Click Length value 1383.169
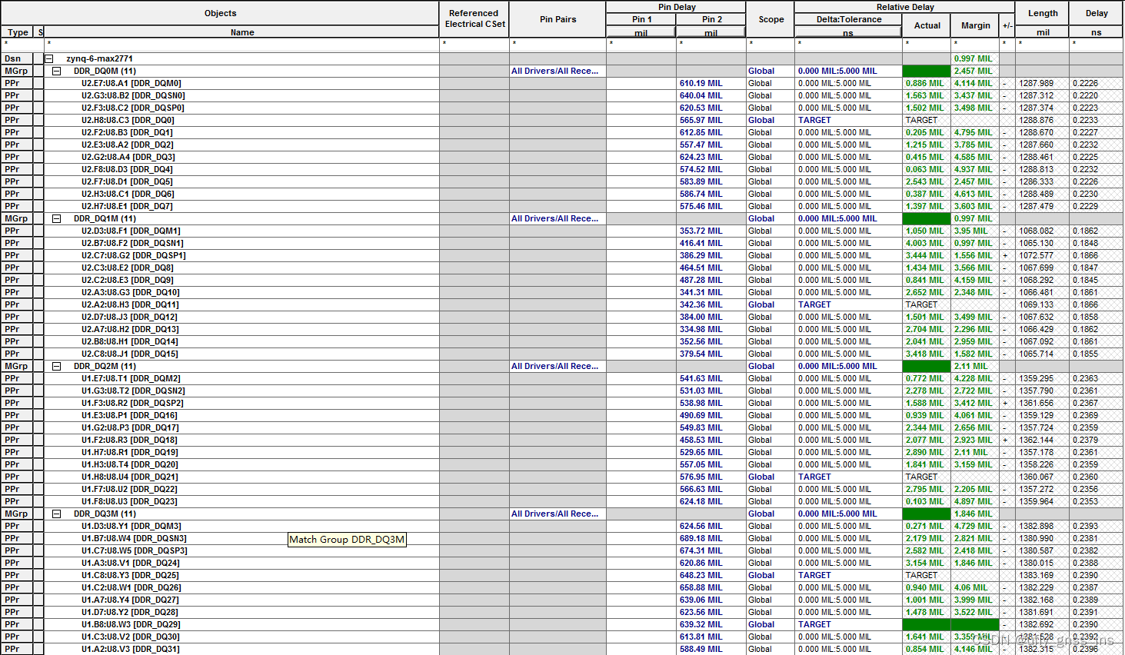Screen dimensions: 1125x655 (x=1037, y=575)
